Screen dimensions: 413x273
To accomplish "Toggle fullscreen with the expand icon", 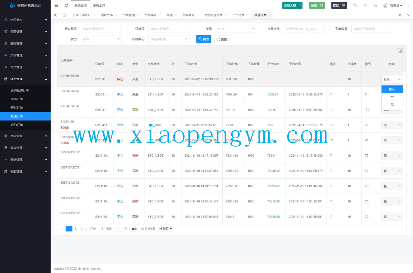I will click(x=365, y=5).
